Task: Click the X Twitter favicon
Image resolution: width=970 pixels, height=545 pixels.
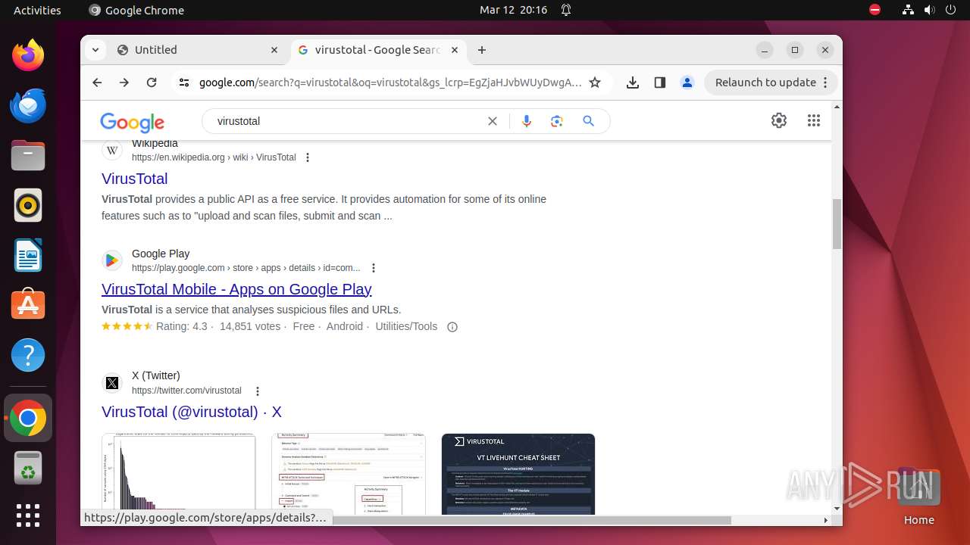Action: [112, 383]
